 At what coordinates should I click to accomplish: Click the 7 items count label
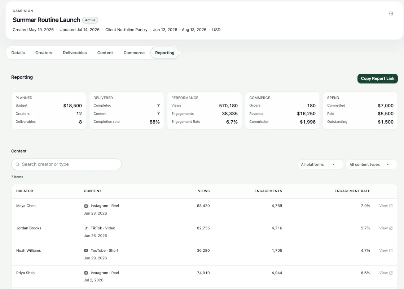[x=17, y=177]
